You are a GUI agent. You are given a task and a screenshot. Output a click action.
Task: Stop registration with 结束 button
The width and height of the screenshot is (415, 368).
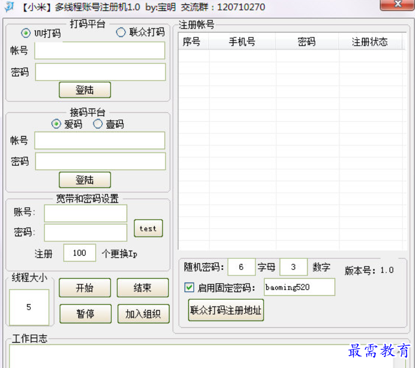click(143, 288)
